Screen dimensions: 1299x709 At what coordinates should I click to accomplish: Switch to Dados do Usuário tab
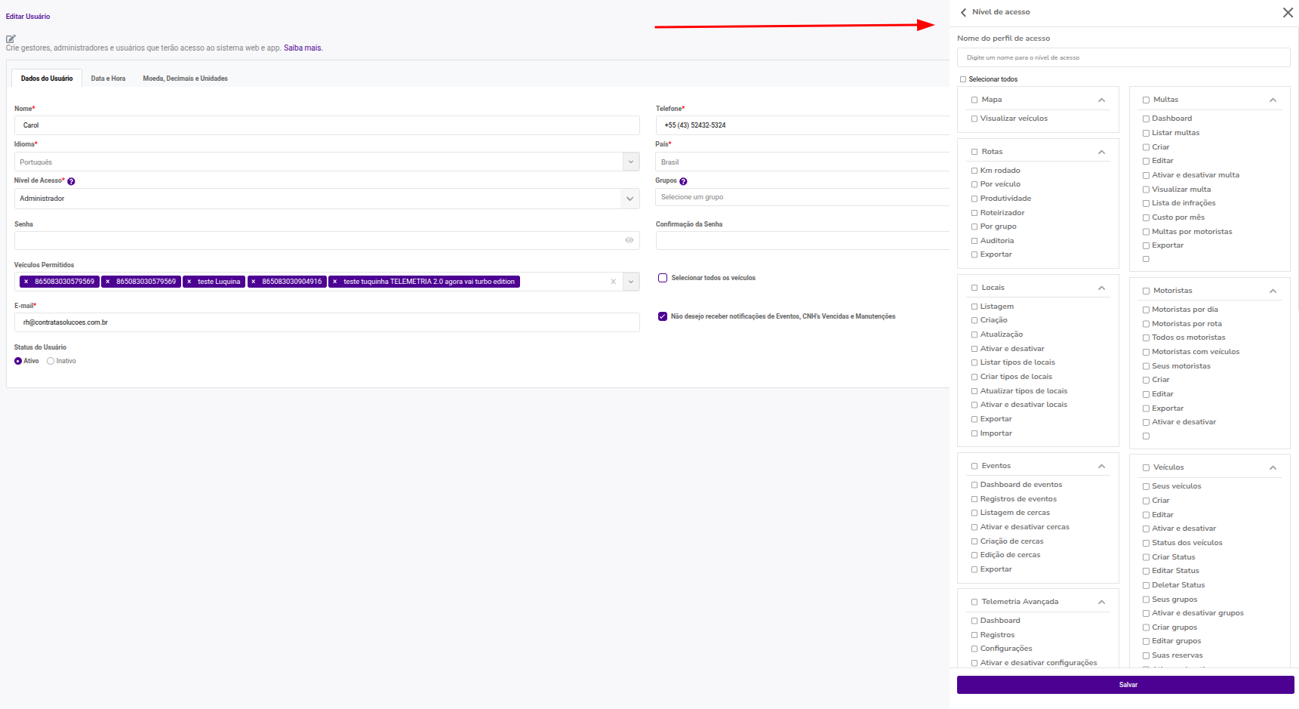pyautogui.click(x=47, y=79)
